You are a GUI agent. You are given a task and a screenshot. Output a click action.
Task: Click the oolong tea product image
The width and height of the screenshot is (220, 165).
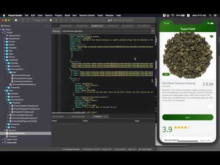tap(188, 55)
